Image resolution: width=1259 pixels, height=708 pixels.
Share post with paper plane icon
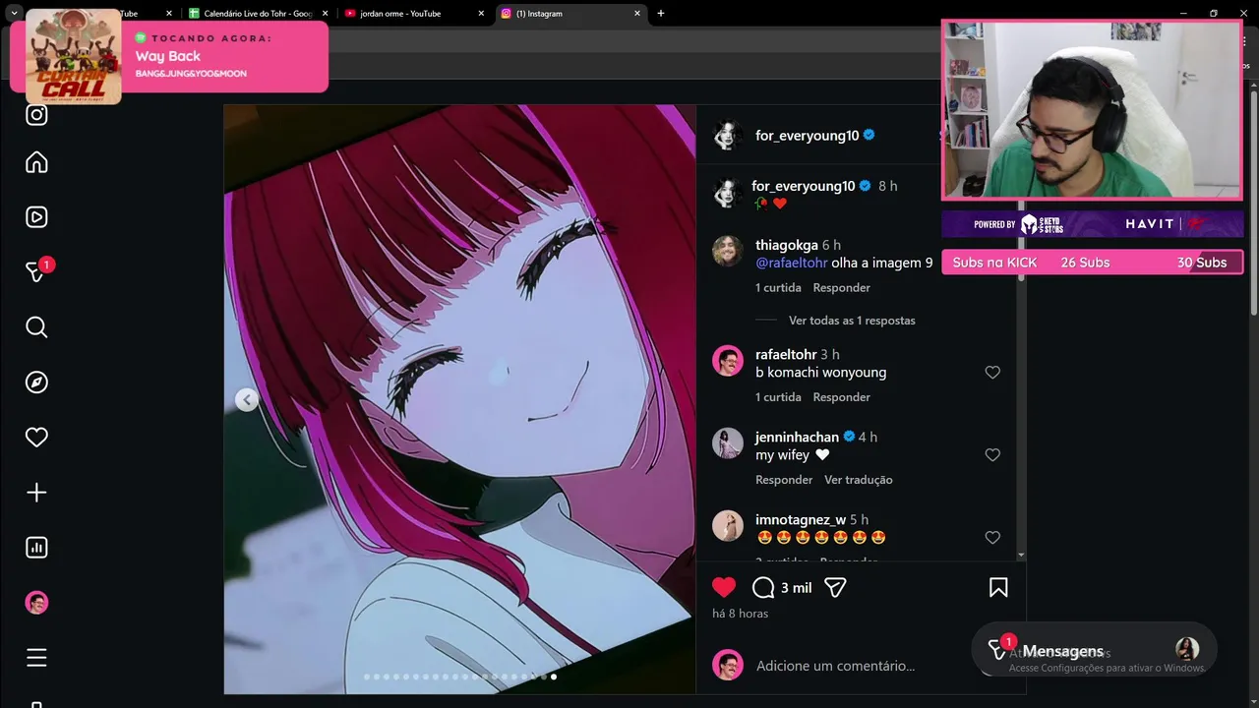point(835,588)
